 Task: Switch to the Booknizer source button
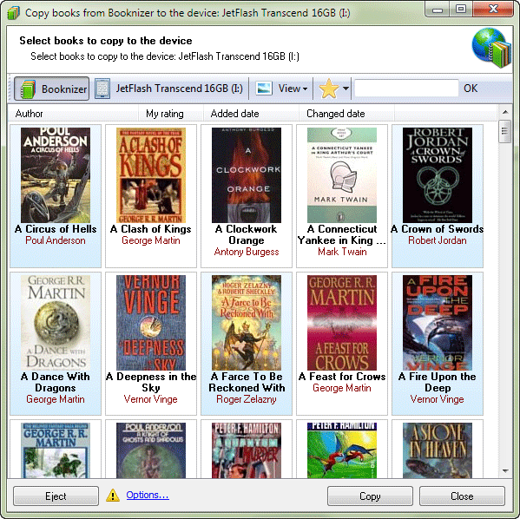coord(52,89)
